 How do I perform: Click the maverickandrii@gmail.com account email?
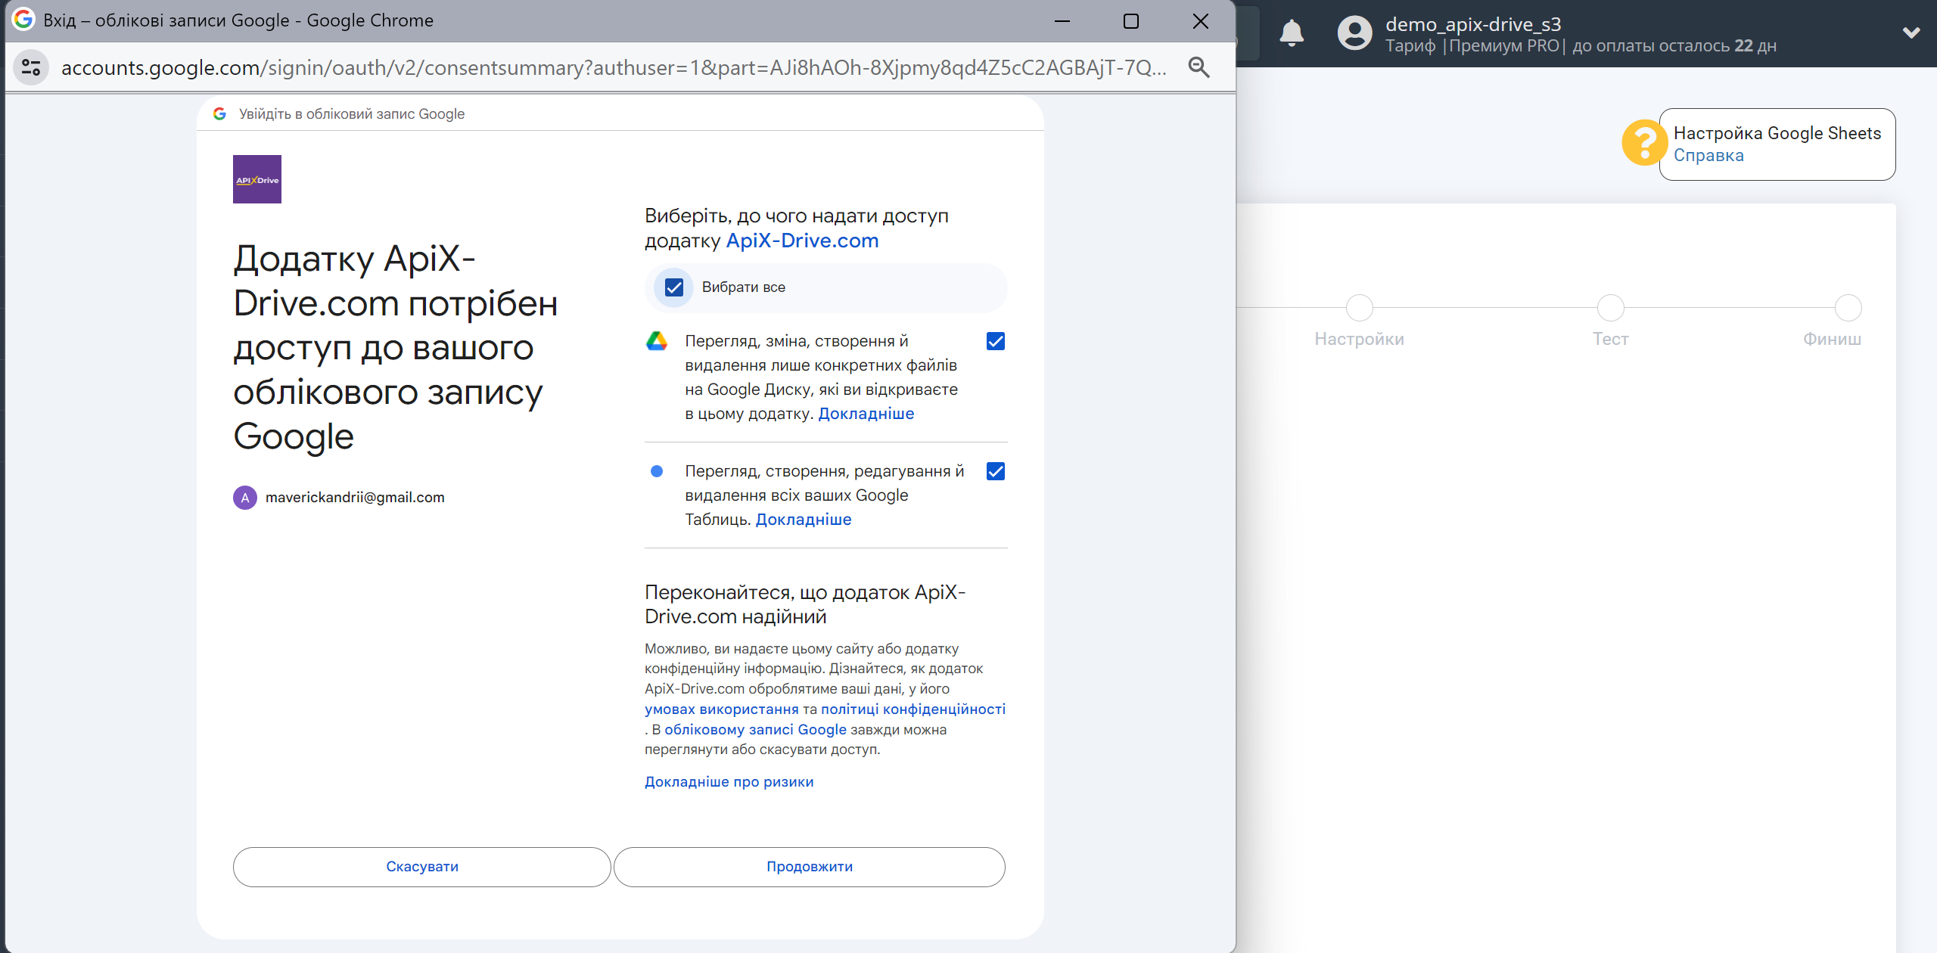coord(355,498)
